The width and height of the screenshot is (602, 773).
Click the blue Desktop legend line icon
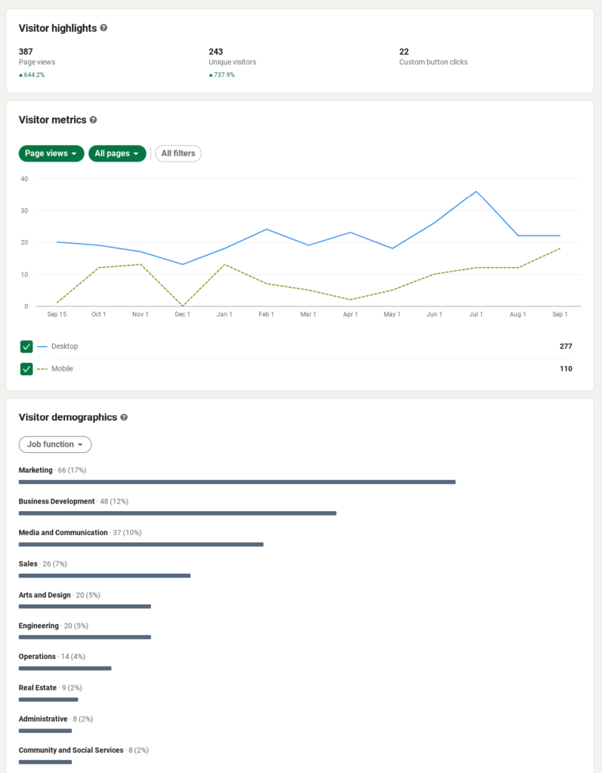(42, 346)
